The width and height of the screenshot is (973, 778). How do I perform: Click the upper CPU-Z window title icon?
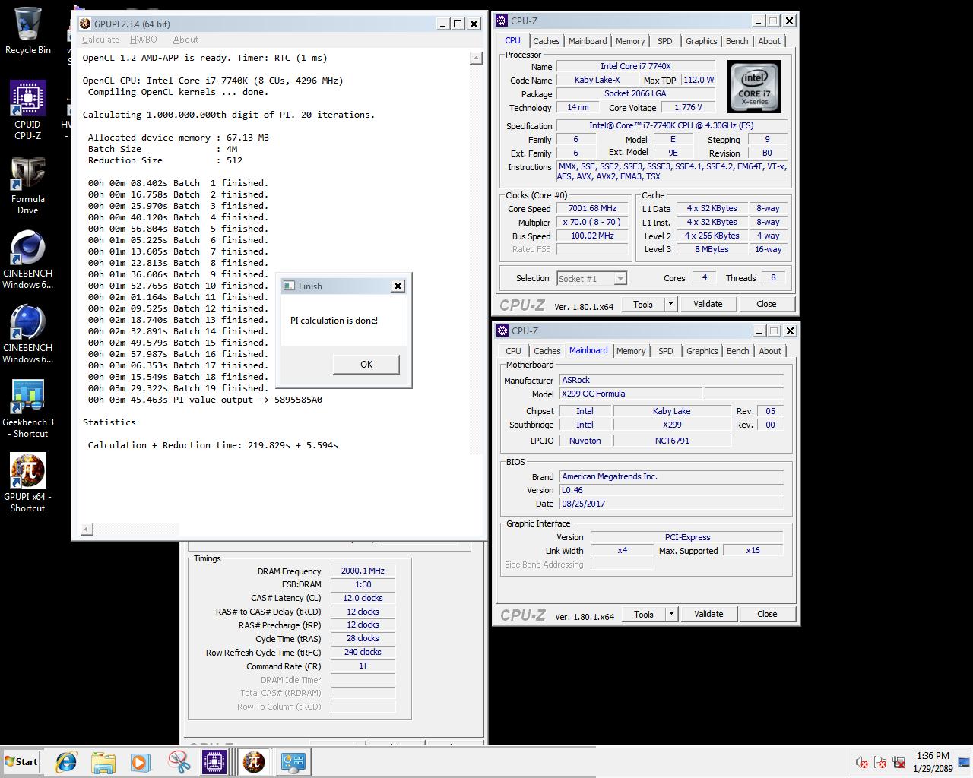click(x=502, y=21)
